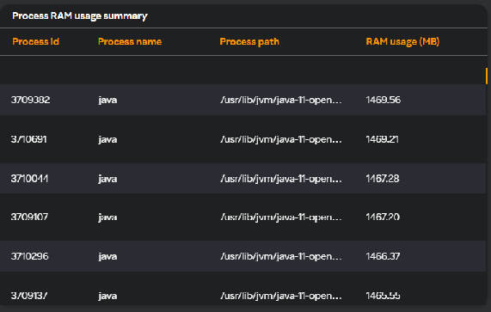Click process path in row 3709382
The image size is (491, 312).
[281, 101]
